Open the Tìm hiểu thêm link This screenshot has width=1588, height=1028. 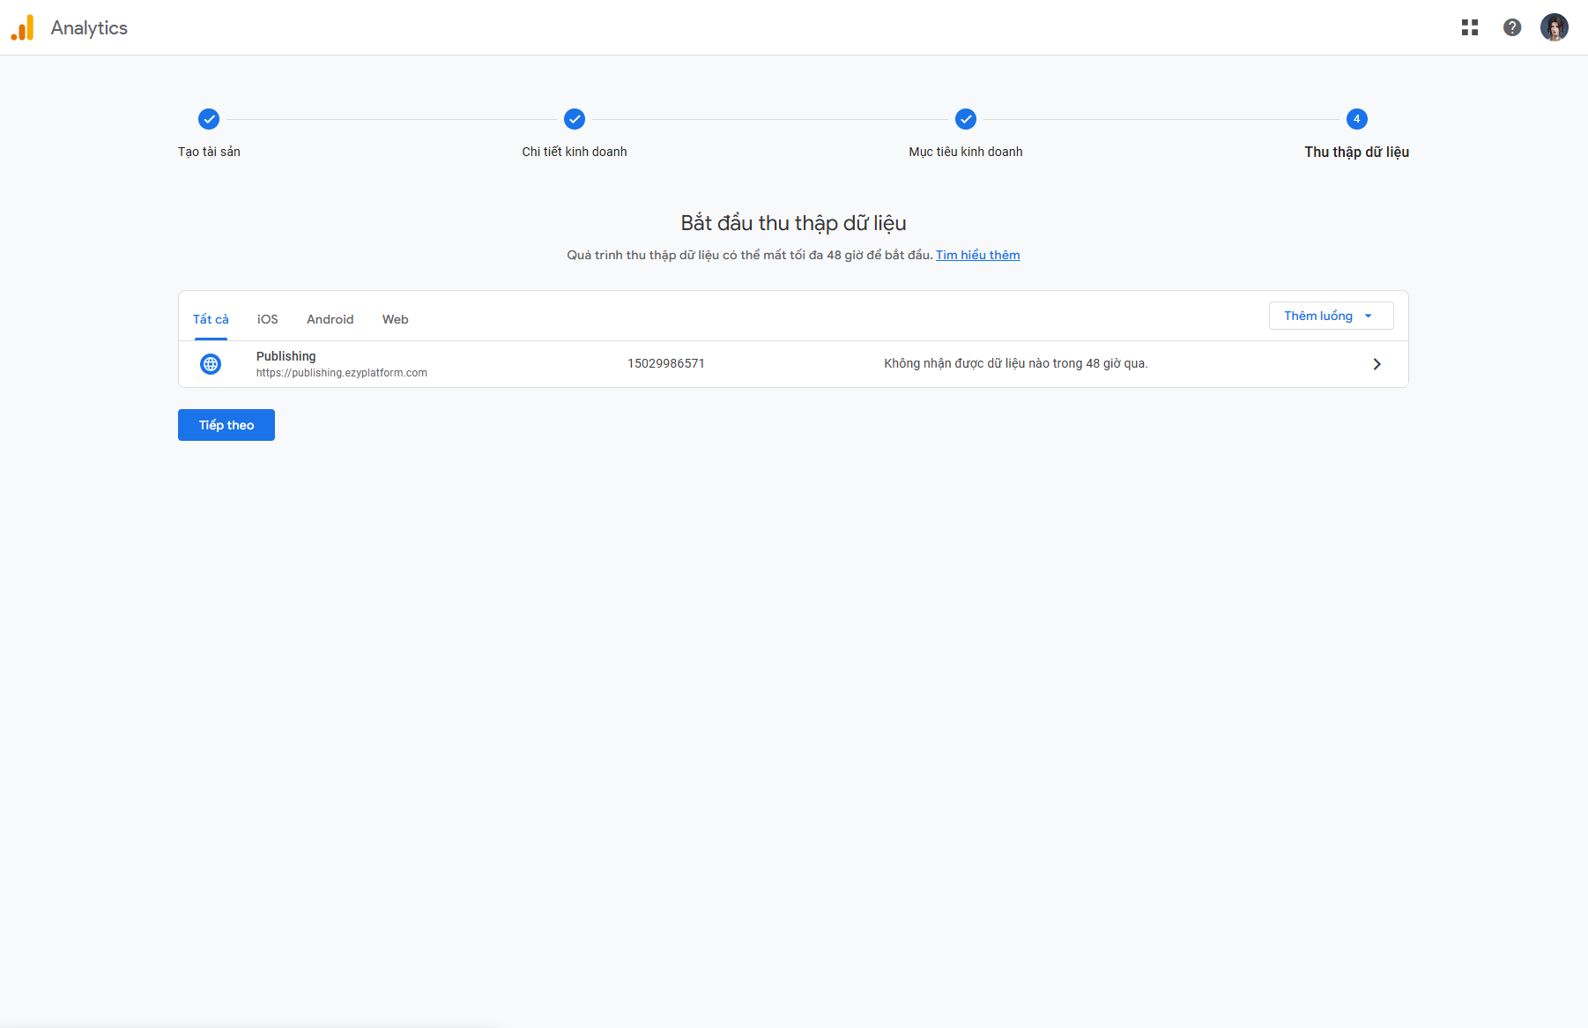click(978, 255)
